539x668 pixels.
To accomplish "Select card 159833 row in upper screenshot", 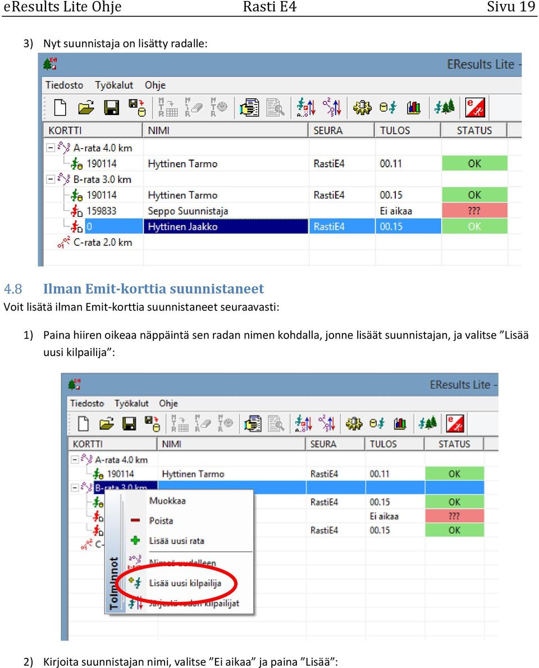I will click(x=102, y=211).
